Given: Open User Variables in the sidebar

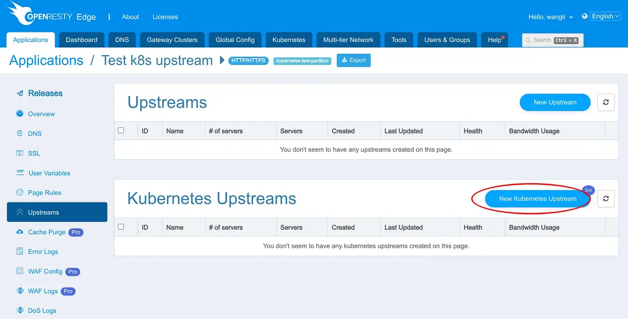Looking at the screenshot, I should [49, 173].
